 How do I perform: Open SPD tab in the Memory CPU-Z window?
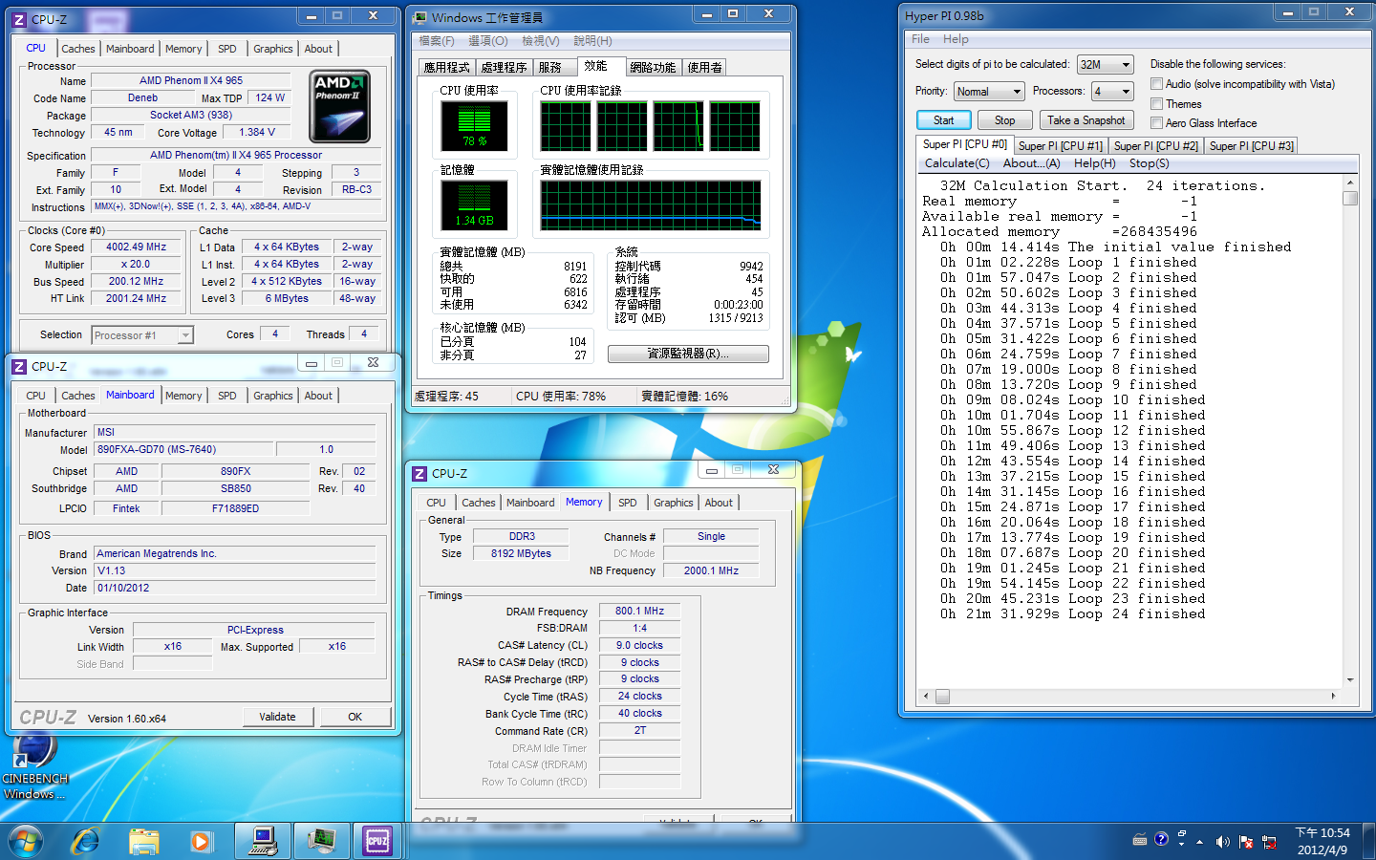pos(627,503)
